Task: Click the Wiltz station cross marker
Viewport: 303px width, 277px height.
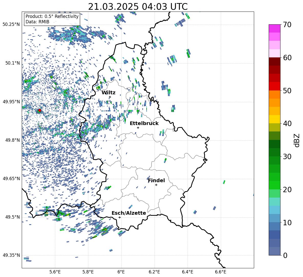Action: 110,97
